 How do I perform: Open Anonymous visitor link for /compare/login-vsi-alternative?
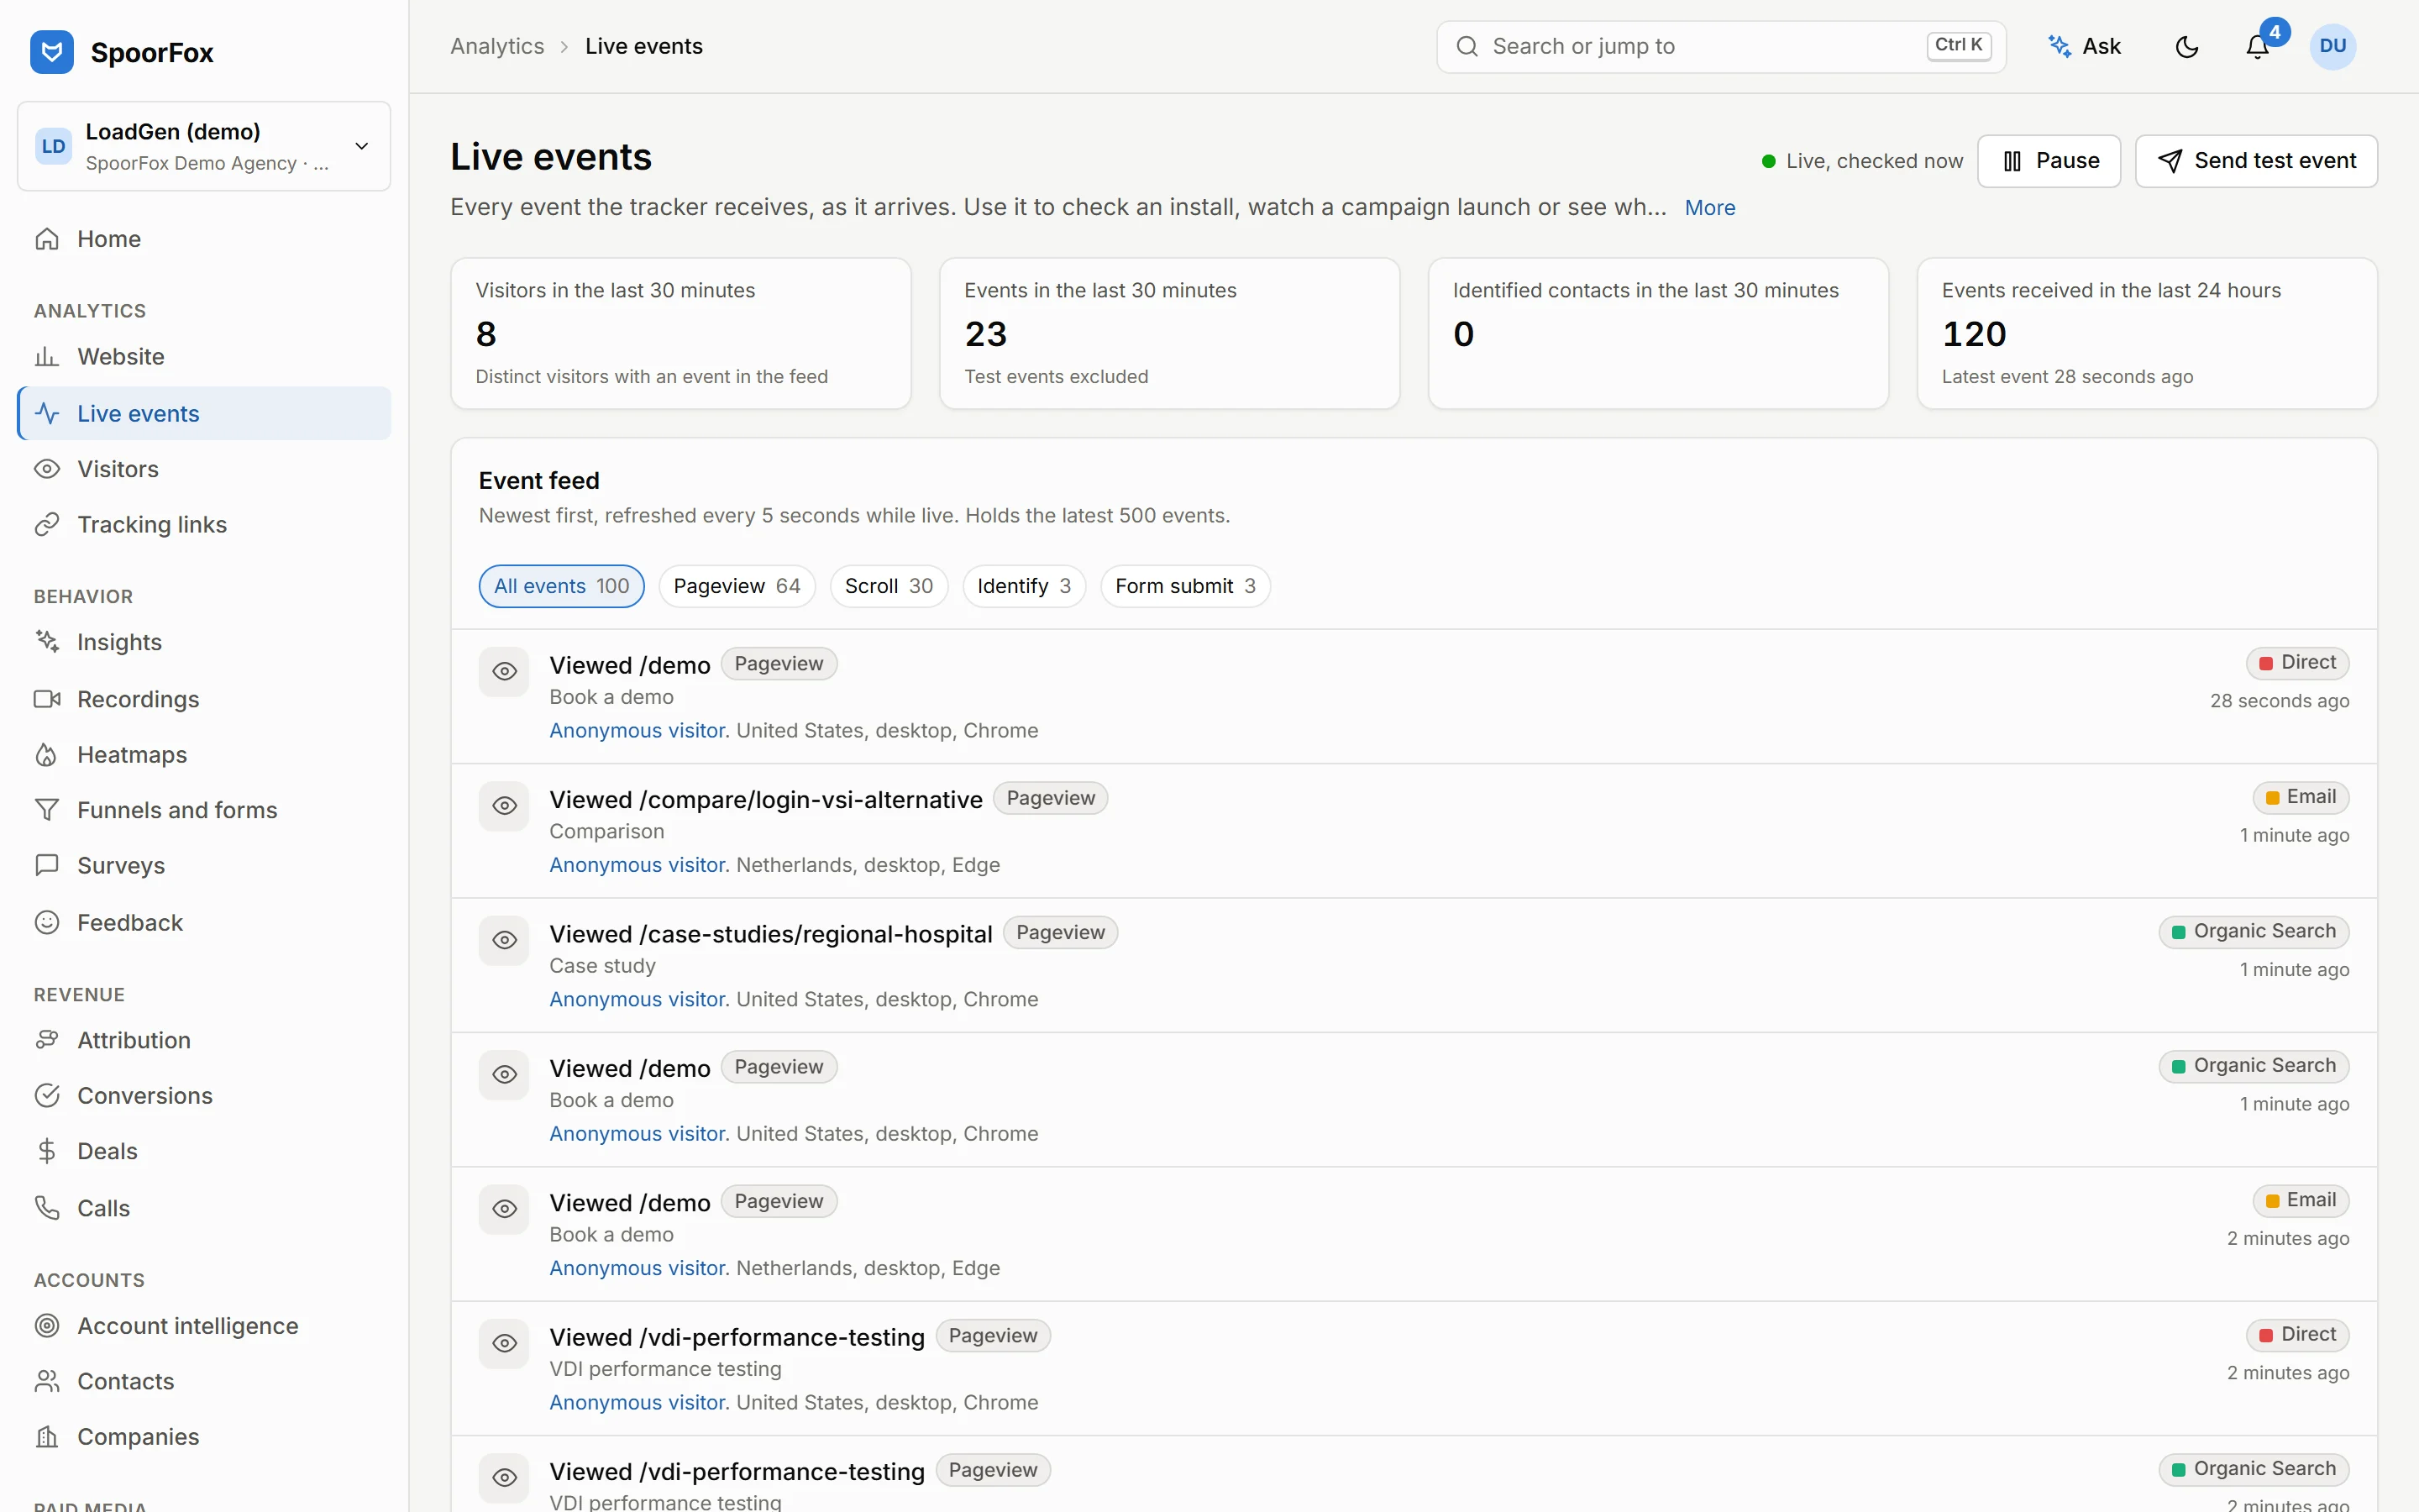point(638,865)
